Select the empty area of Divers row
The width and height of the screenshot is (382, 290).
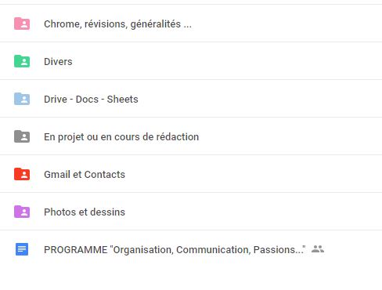coord(227,61)
